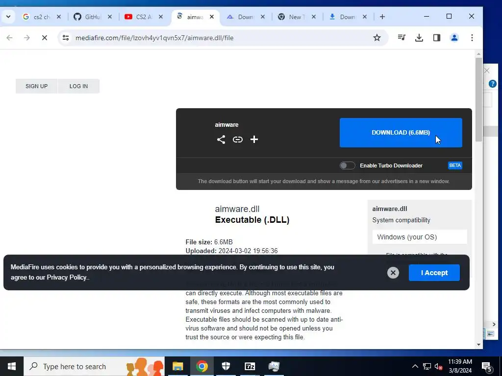The height and width of the screenshot is (376, 502).
Task: Toggle Chrome side panel icon
Action: 437,38
